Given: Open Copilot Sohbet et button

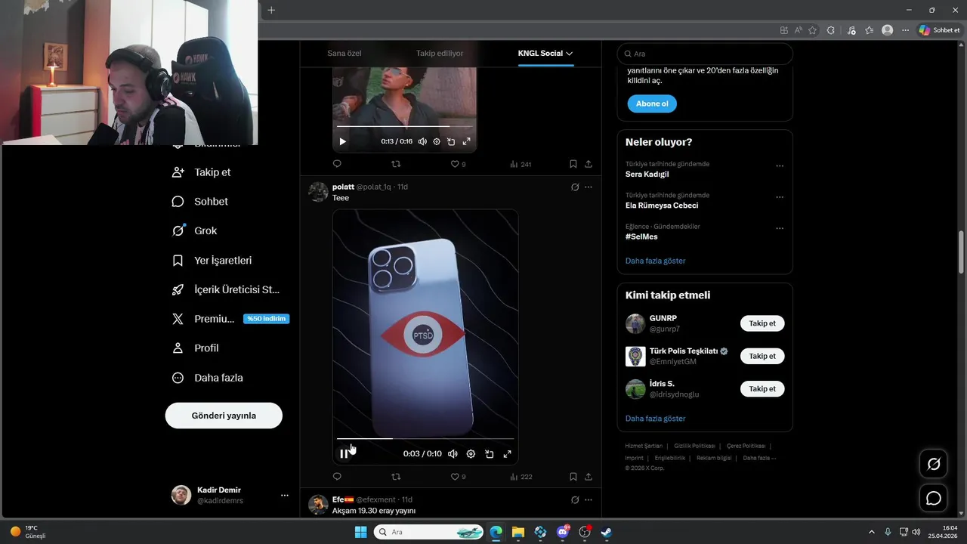Looking at the screenshot, I should click(940, 30).
